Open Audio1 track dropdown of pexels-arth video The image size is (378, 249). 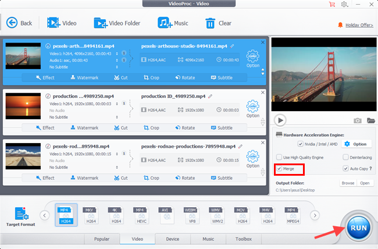point(117,61)
